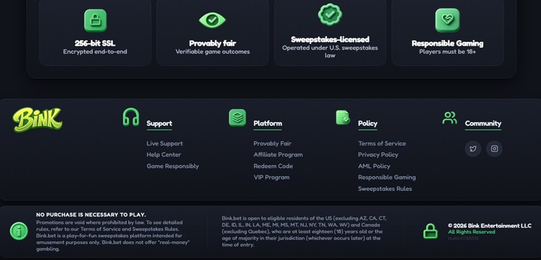Click the 256-bit SSL padlock icon
Viewport: 541px width, 260px height.
(95, 20)
